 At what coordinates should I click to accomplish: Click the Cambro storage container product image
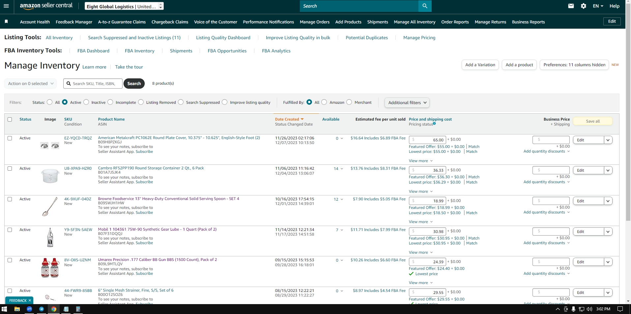coord(50,176)
